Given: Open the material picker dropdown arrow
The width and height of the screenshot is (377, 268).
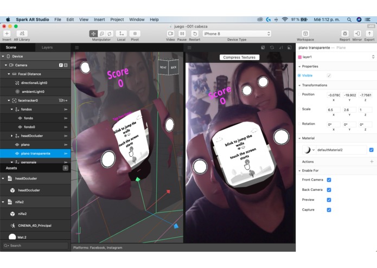Looking at the screenshot, I should (x=314, y=150).
